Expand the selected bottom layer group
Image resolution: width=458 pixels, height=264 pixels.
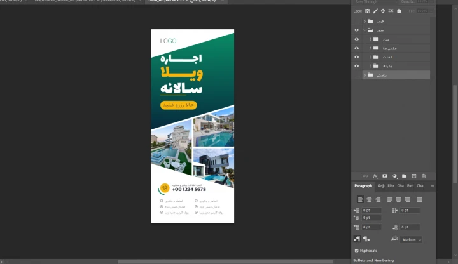[364, 75]
